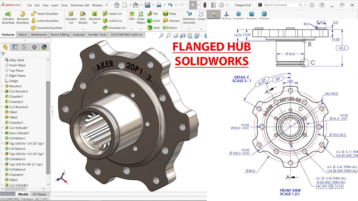This screenshot has height=201, width=358.
Task: Click the Print icon
Action: pos(159,5)
